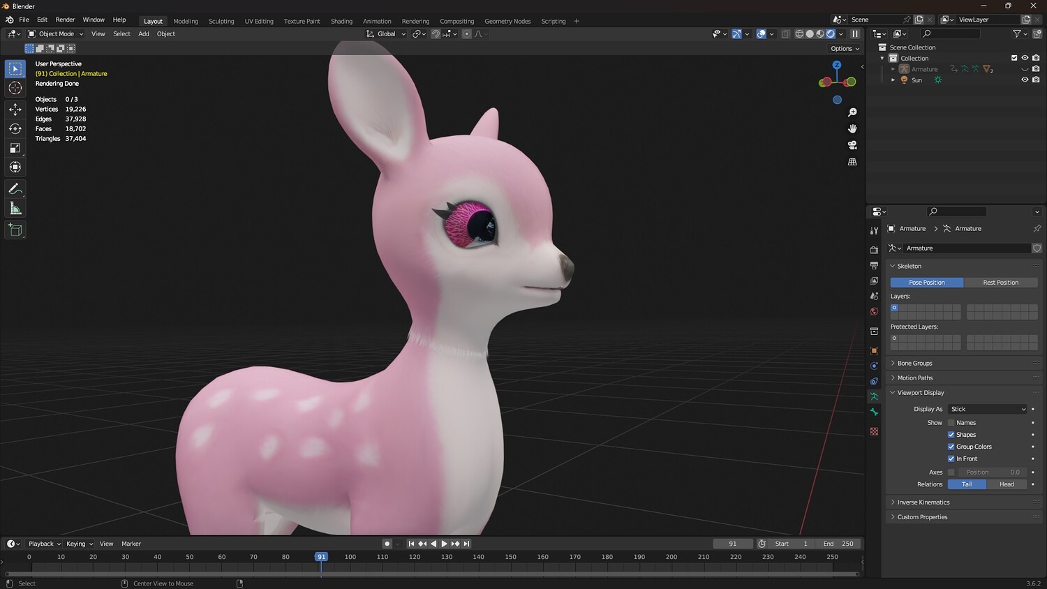The width and height of the screenshot is (1047, 589).
Task: Switch to wireframe viewport shading
Action: [799, 33]
